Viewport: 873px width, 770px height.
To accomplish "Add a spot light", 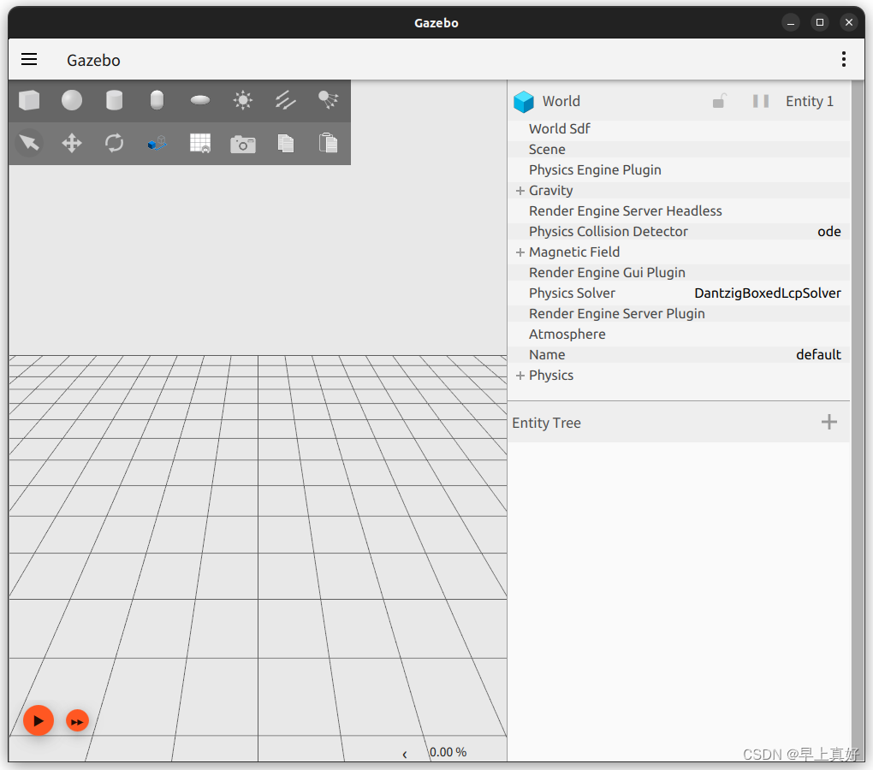I will (328, 101).
